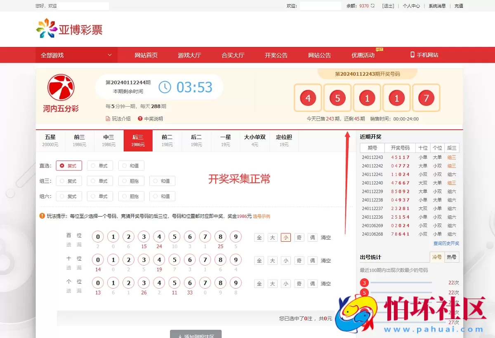Switch statistics to 热号 view
This screenshot has height=338, width=495.
pyautogui.click(x=451, y=257)
